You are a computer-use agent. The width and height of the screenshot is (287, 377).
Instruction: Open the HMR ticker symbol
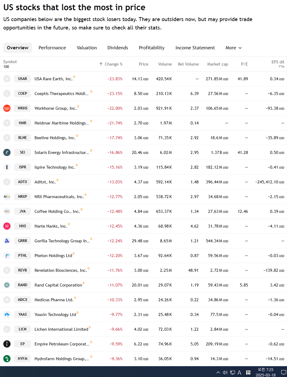click(23, 123)
